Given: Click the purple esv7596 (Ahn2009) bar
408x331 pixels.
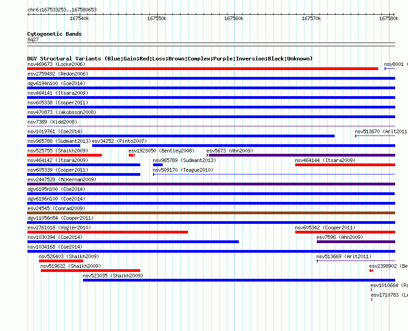Looking at the screenshot, I should coord(356,242).
